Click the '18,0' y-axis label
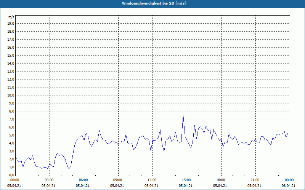 click(11, 32)
